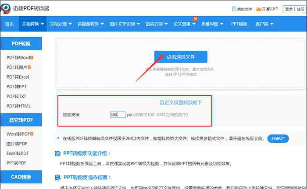Open 图片转PDF in the sidebar
Viewport: 307px width, 189px height.
pyautogui.click(x=17, y=143)
